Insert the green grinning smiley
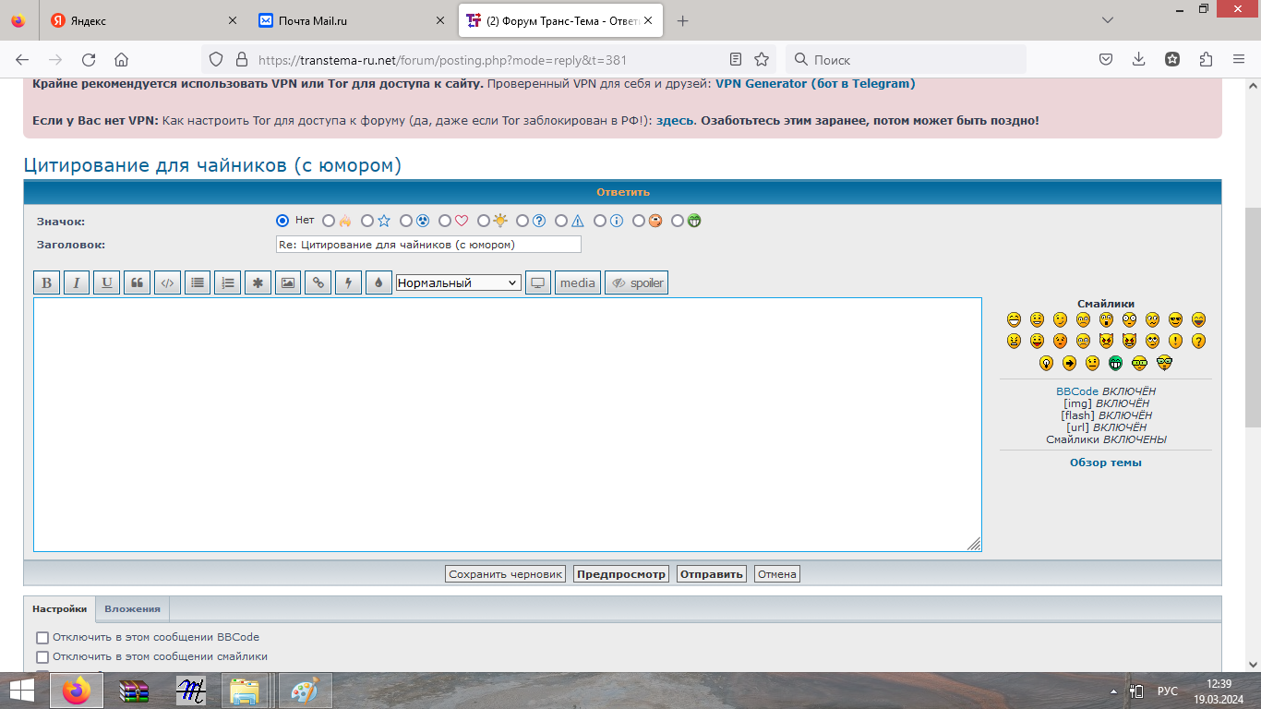1261x709 pixels. (1115, 363)
